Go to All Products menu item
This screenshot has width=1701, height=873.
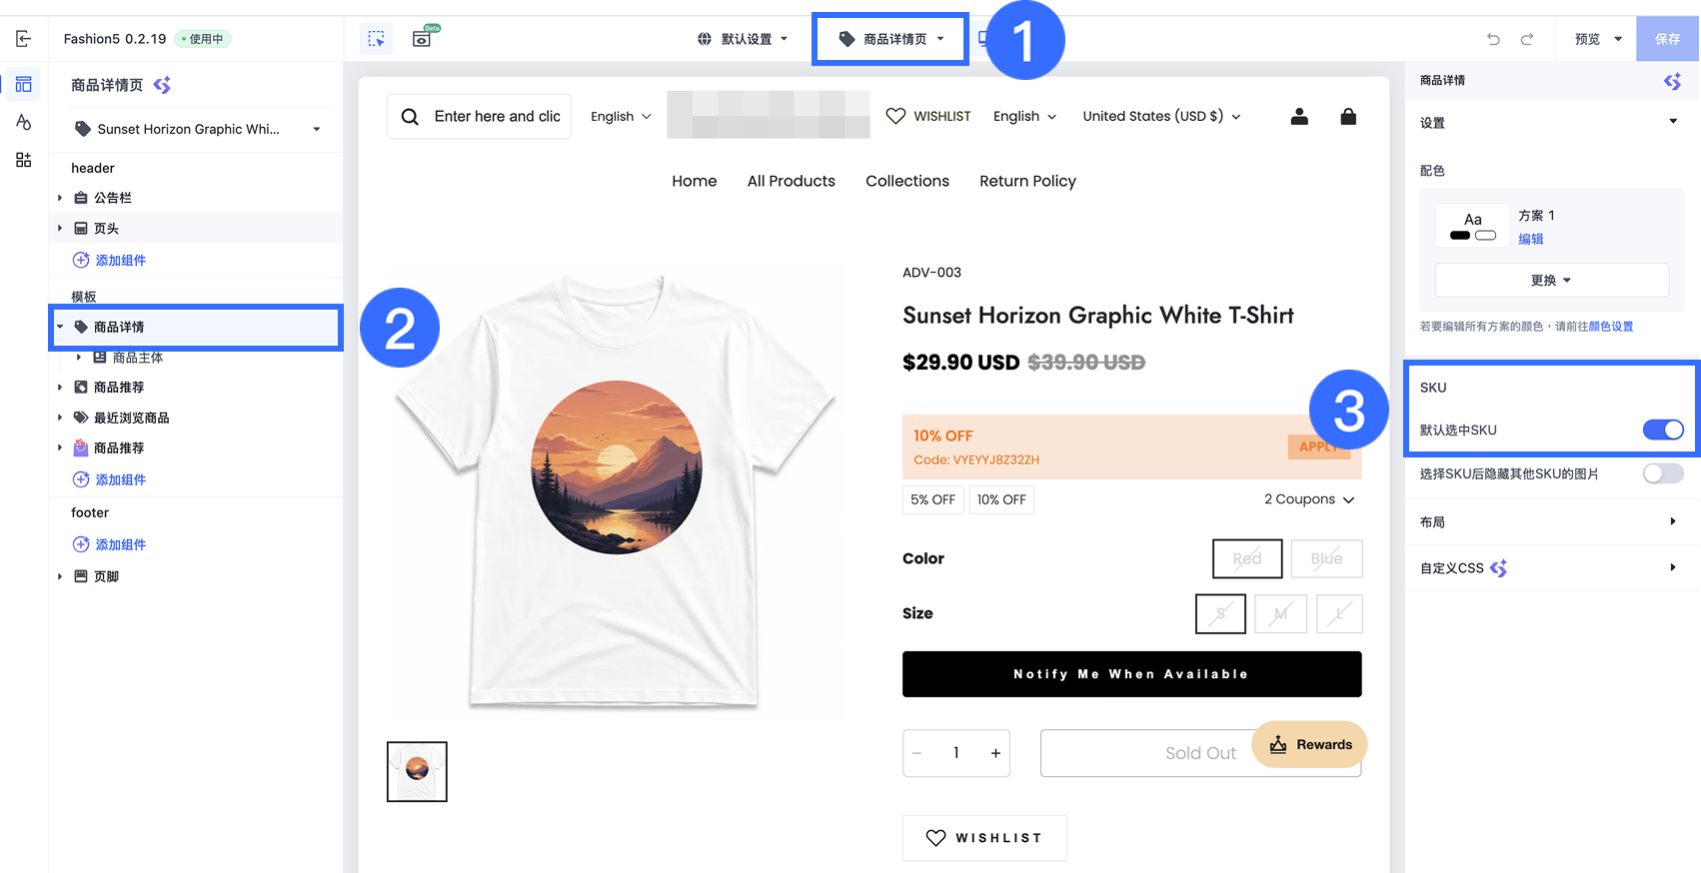point(791,181)
